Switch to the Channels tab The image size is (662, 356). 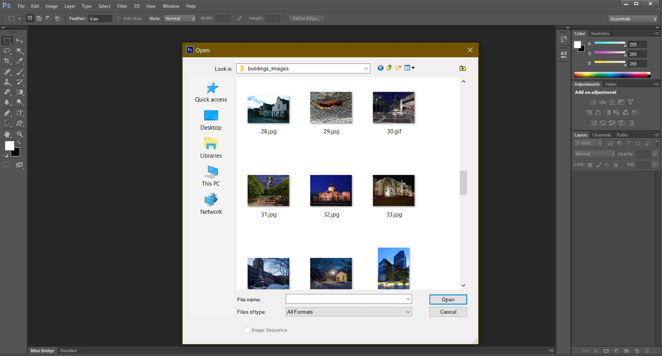[x=602, y=135]
